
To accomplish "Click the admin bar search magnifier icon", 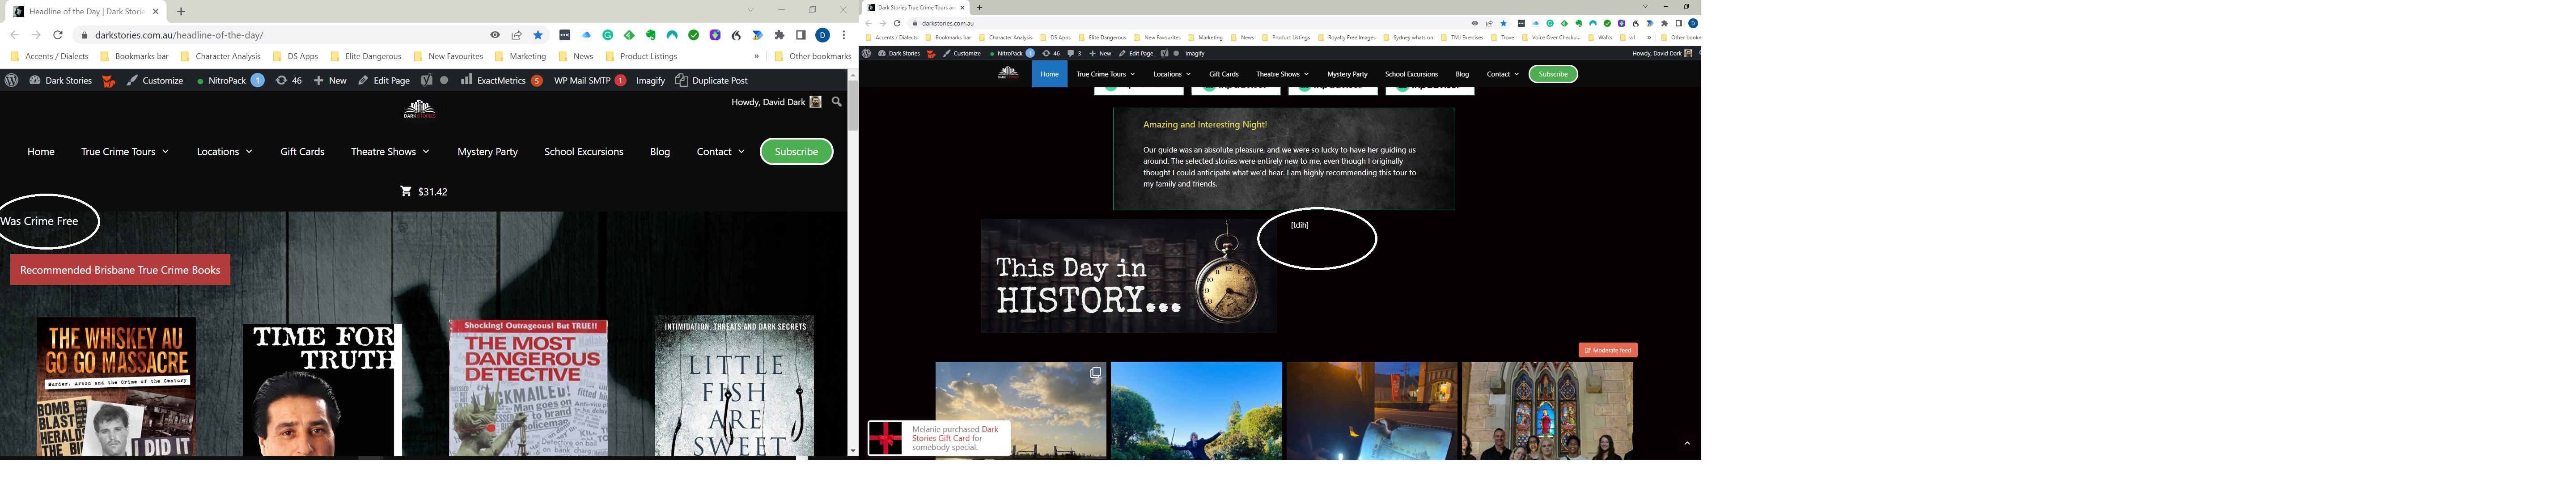I will coord(837,101).
